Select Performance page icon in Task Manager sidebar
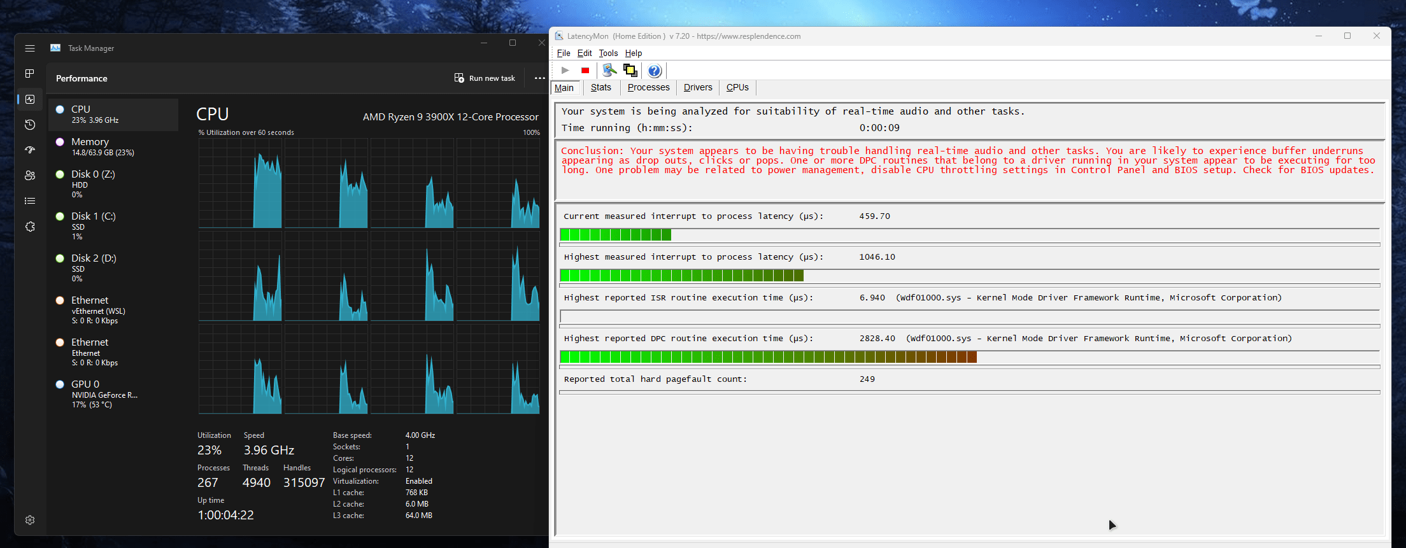The image size is (1406, 548). [30, 99]
